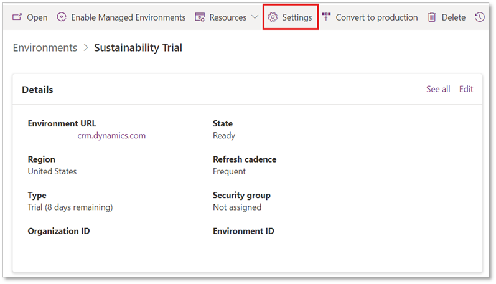Screen dimensions: 496x284
Task: Click the Delete trash can icon
Action: click(x=432, y=17)
